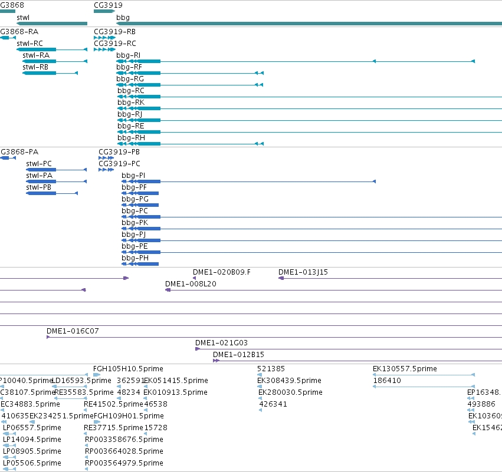Click the EK308439.5prime EST label
Screen dimensions: 502x472
[289, 381]
